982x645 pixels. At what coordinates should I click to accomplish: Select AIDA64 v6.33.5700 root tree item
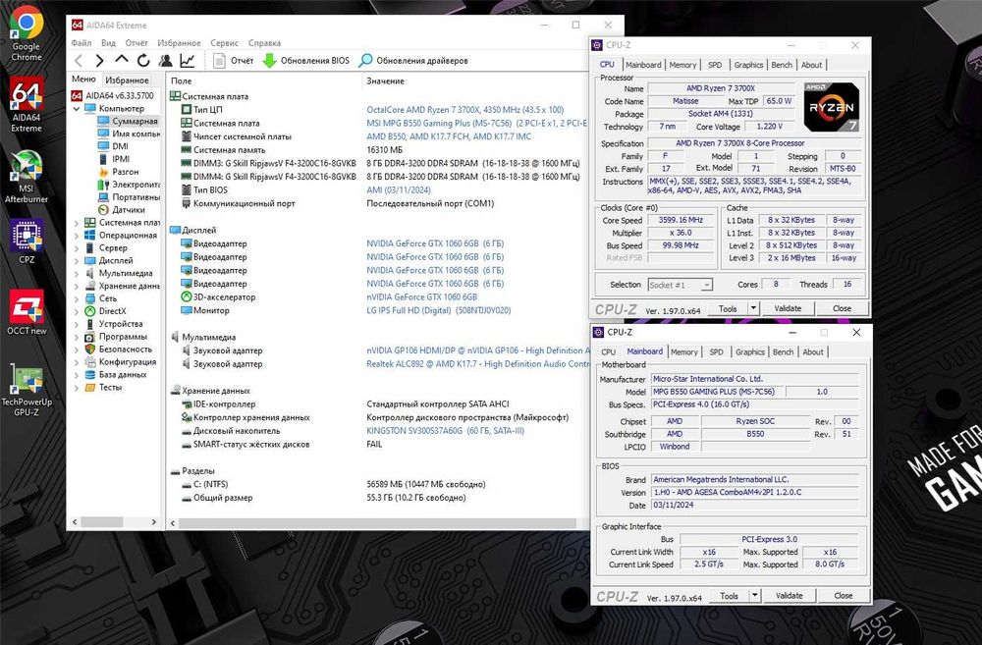pyautogui.click(x=113, y=95)
